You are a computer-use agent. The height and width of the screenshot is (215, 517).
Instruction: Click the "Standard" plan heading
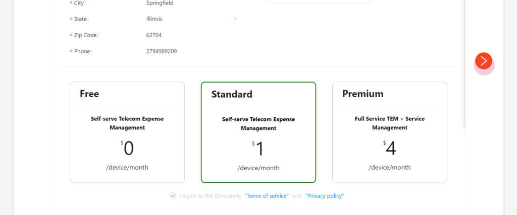click(232, 94)
